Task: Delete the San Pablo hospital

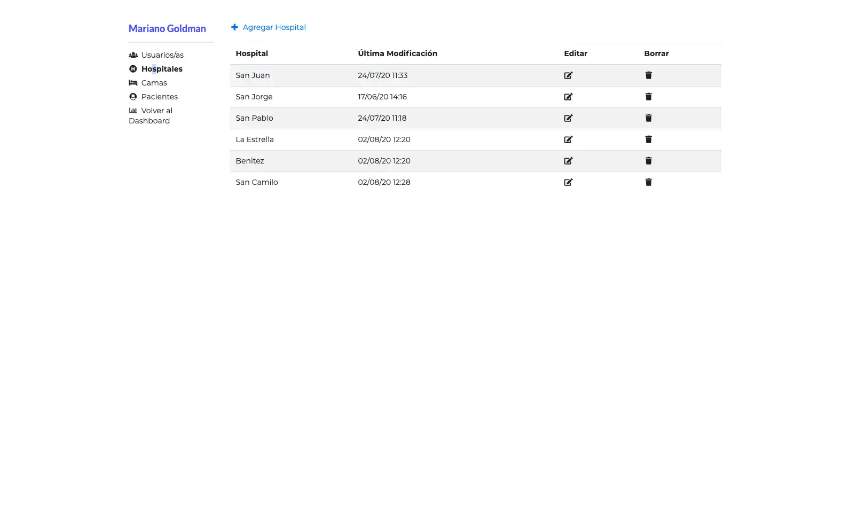Action: click(648, 118)
